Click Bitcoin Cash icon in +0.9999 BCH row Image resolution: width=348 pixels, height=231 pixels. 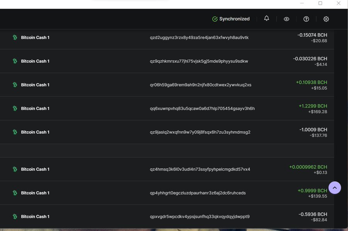point(15,193)
